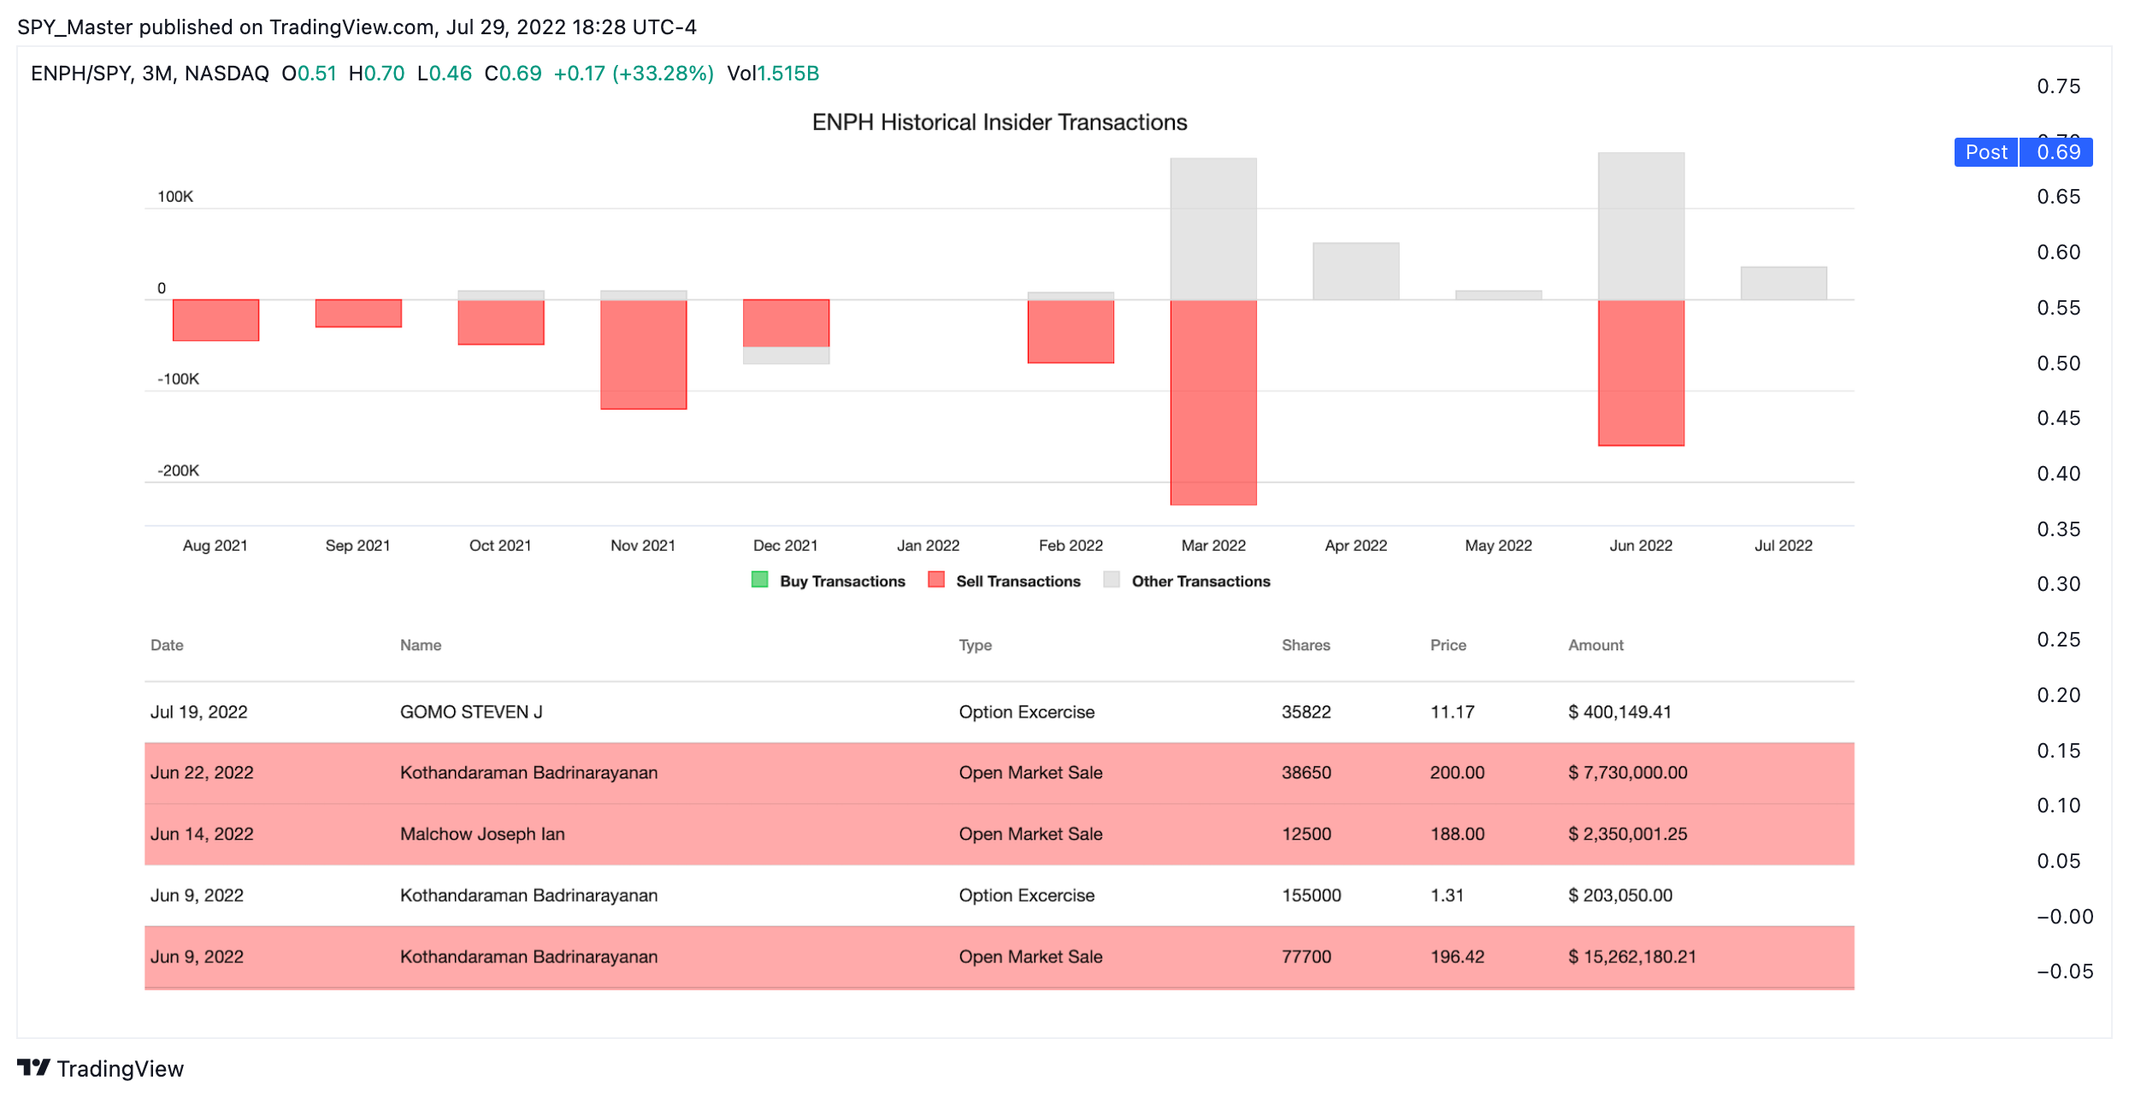Click the Mar 2022 axis label
2129x1098 pixels.
(1213, 546)
